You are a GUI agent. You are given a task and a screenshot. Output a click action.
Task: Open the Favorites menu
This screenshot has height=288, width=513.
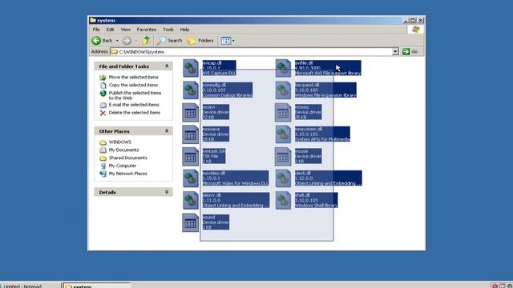(x=146, y=30)
